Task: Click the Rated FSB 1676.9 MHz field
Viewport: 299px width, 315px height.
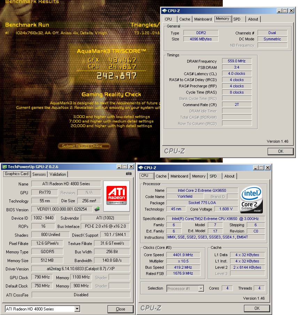Action: point(183,273)
